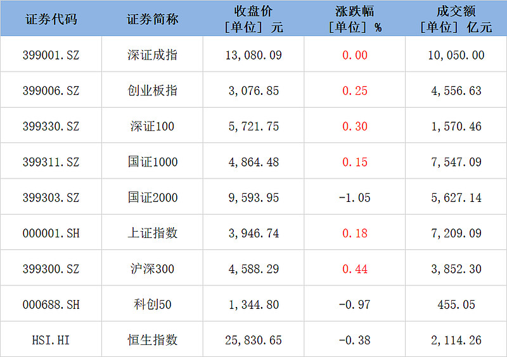This screenshot has width=507, height=357.
Task: Select the 国证1000 name cell
Action: (x=152, y=162)
